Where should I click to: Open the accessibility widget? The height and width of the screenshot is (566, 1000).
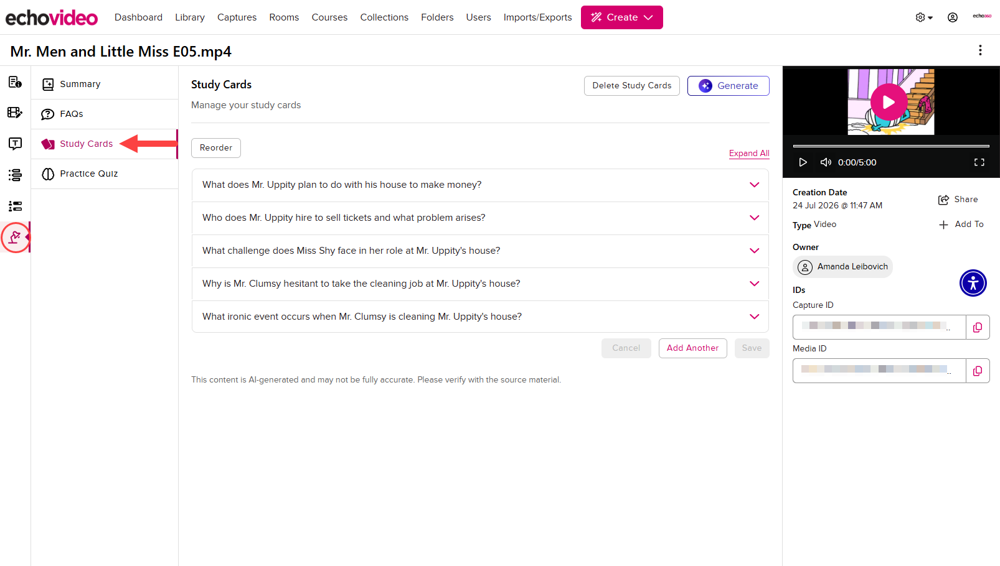pos(973,283)
